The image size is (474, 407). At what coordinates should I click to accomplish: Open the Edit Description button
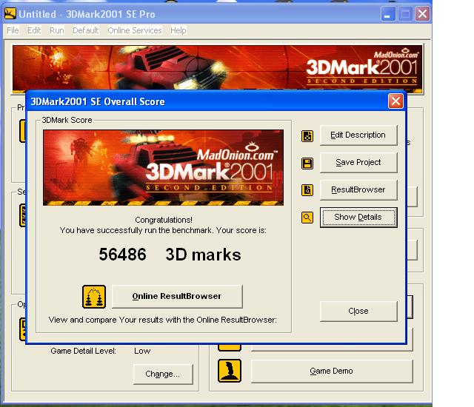(x=358, y=135)
